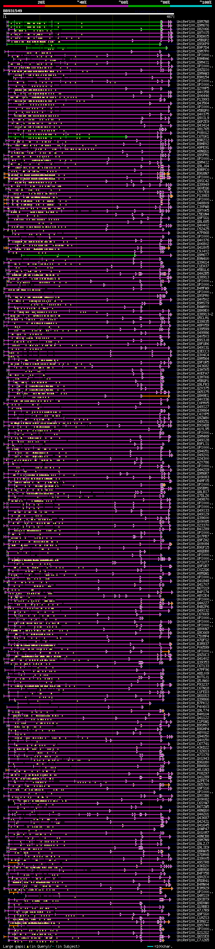Screen dimensions: 215x949
Task: Open hit UniRef100_B9DHX5
Action: tap(193, 36)
